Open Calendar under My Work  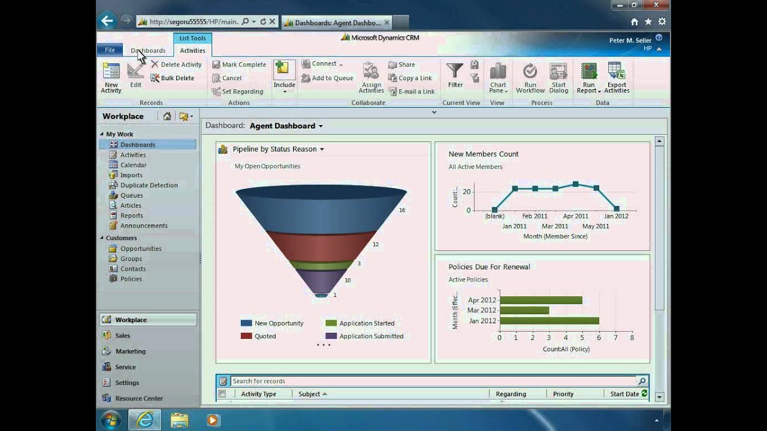[x=133, y=165]
